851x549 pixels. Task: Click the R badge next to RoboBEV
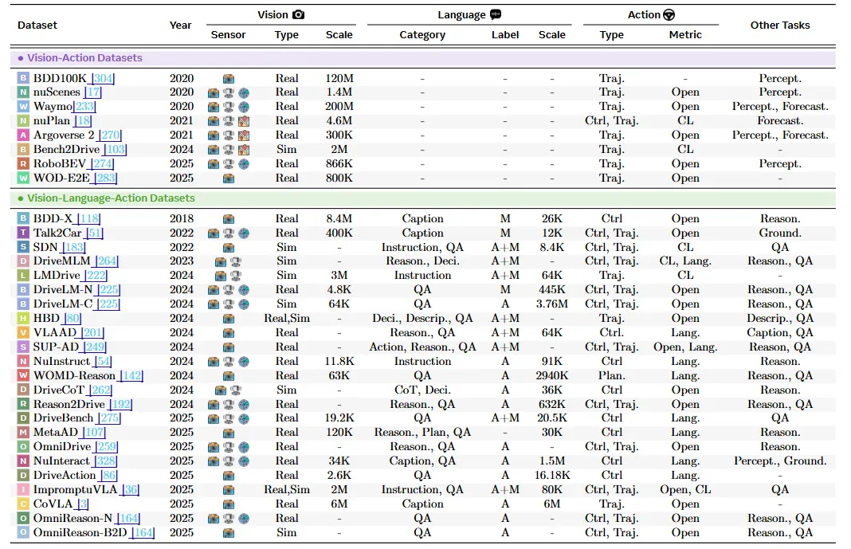click(x=23, y=163)
